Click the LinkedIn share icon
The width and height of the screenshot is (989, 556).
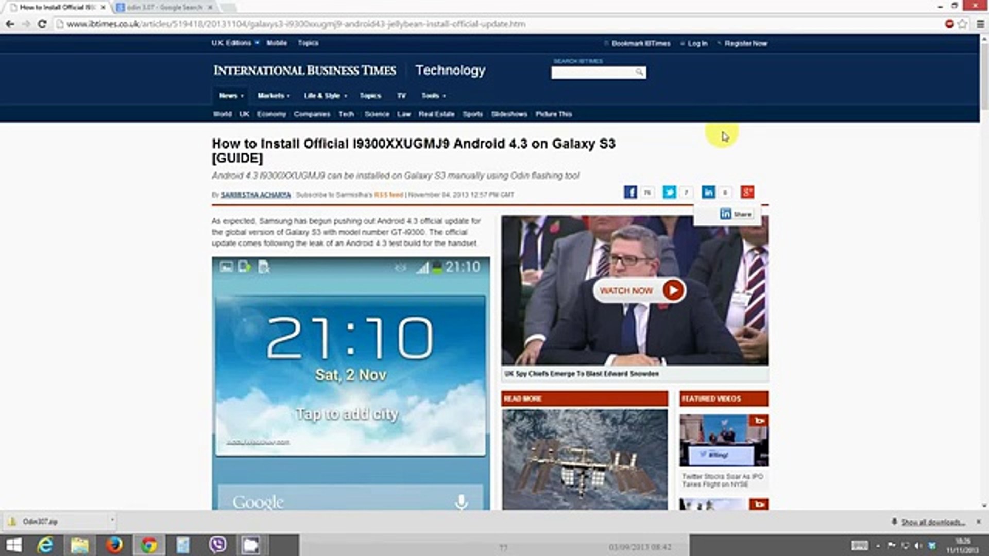pos(708,192)
